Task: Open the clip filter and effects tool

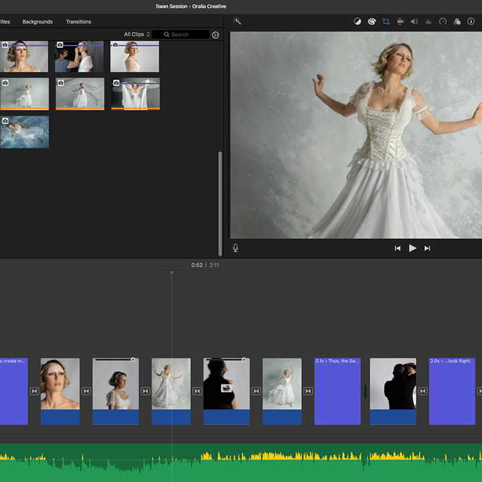Action: click(x=457, y=21)
